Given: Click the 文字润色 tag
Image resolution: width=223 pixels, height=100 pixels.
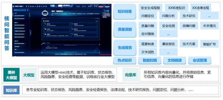Looking at the screenshot, I should pos(148,52).
